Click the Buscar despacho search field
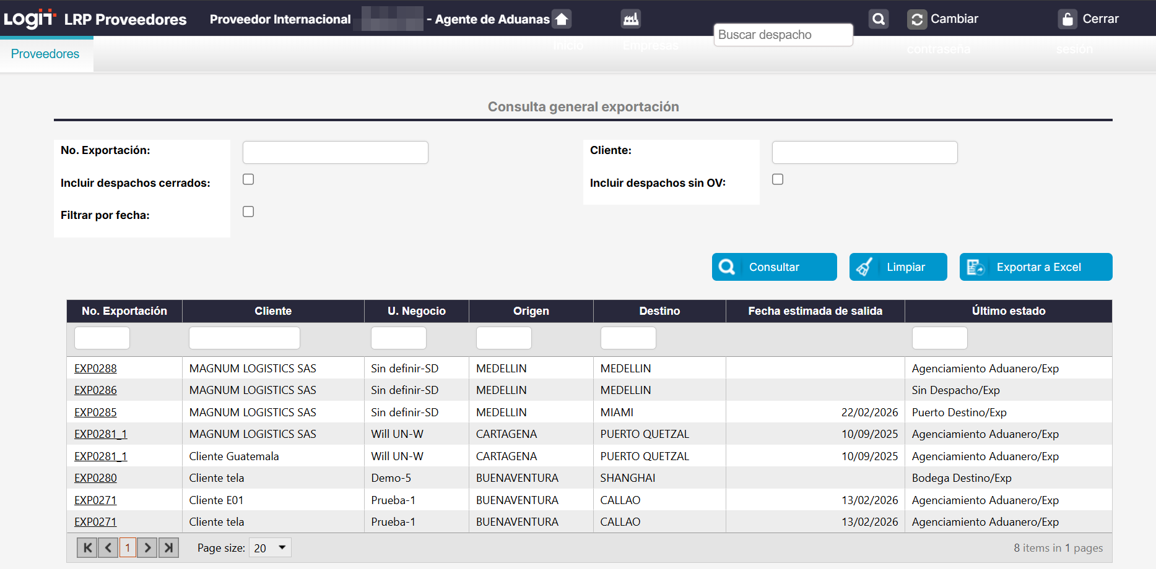The width and height of the screenshot is (1156, 569). [783, 35]
